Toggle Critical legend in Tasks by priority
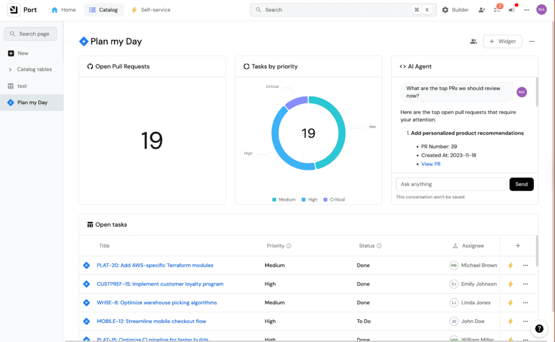The height and width of the screenshot is (342, 555). pyautogui.click(x=334, y=200)
